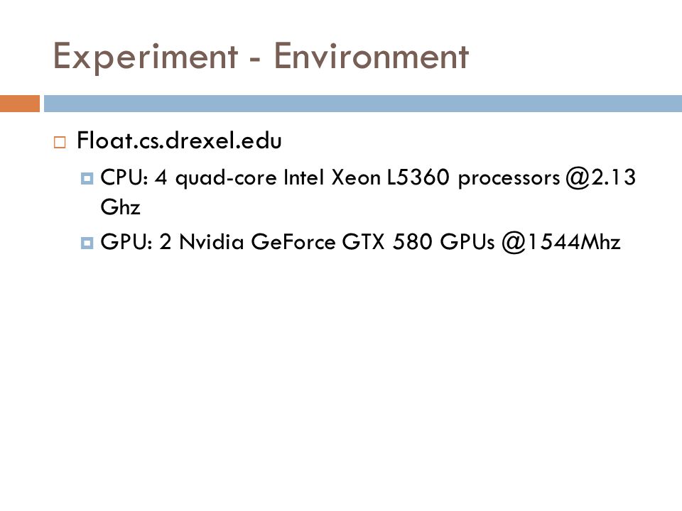Click the 'Nvidia GeForce GTX 580' text
Viewport: 682px width, 511px height.
click(x=305, y=241)
